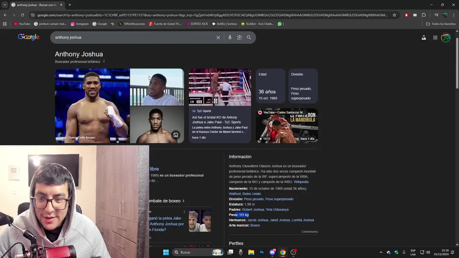Expand the combate de boxeo section arrow

pyautogui.click(x=183, y=201)
